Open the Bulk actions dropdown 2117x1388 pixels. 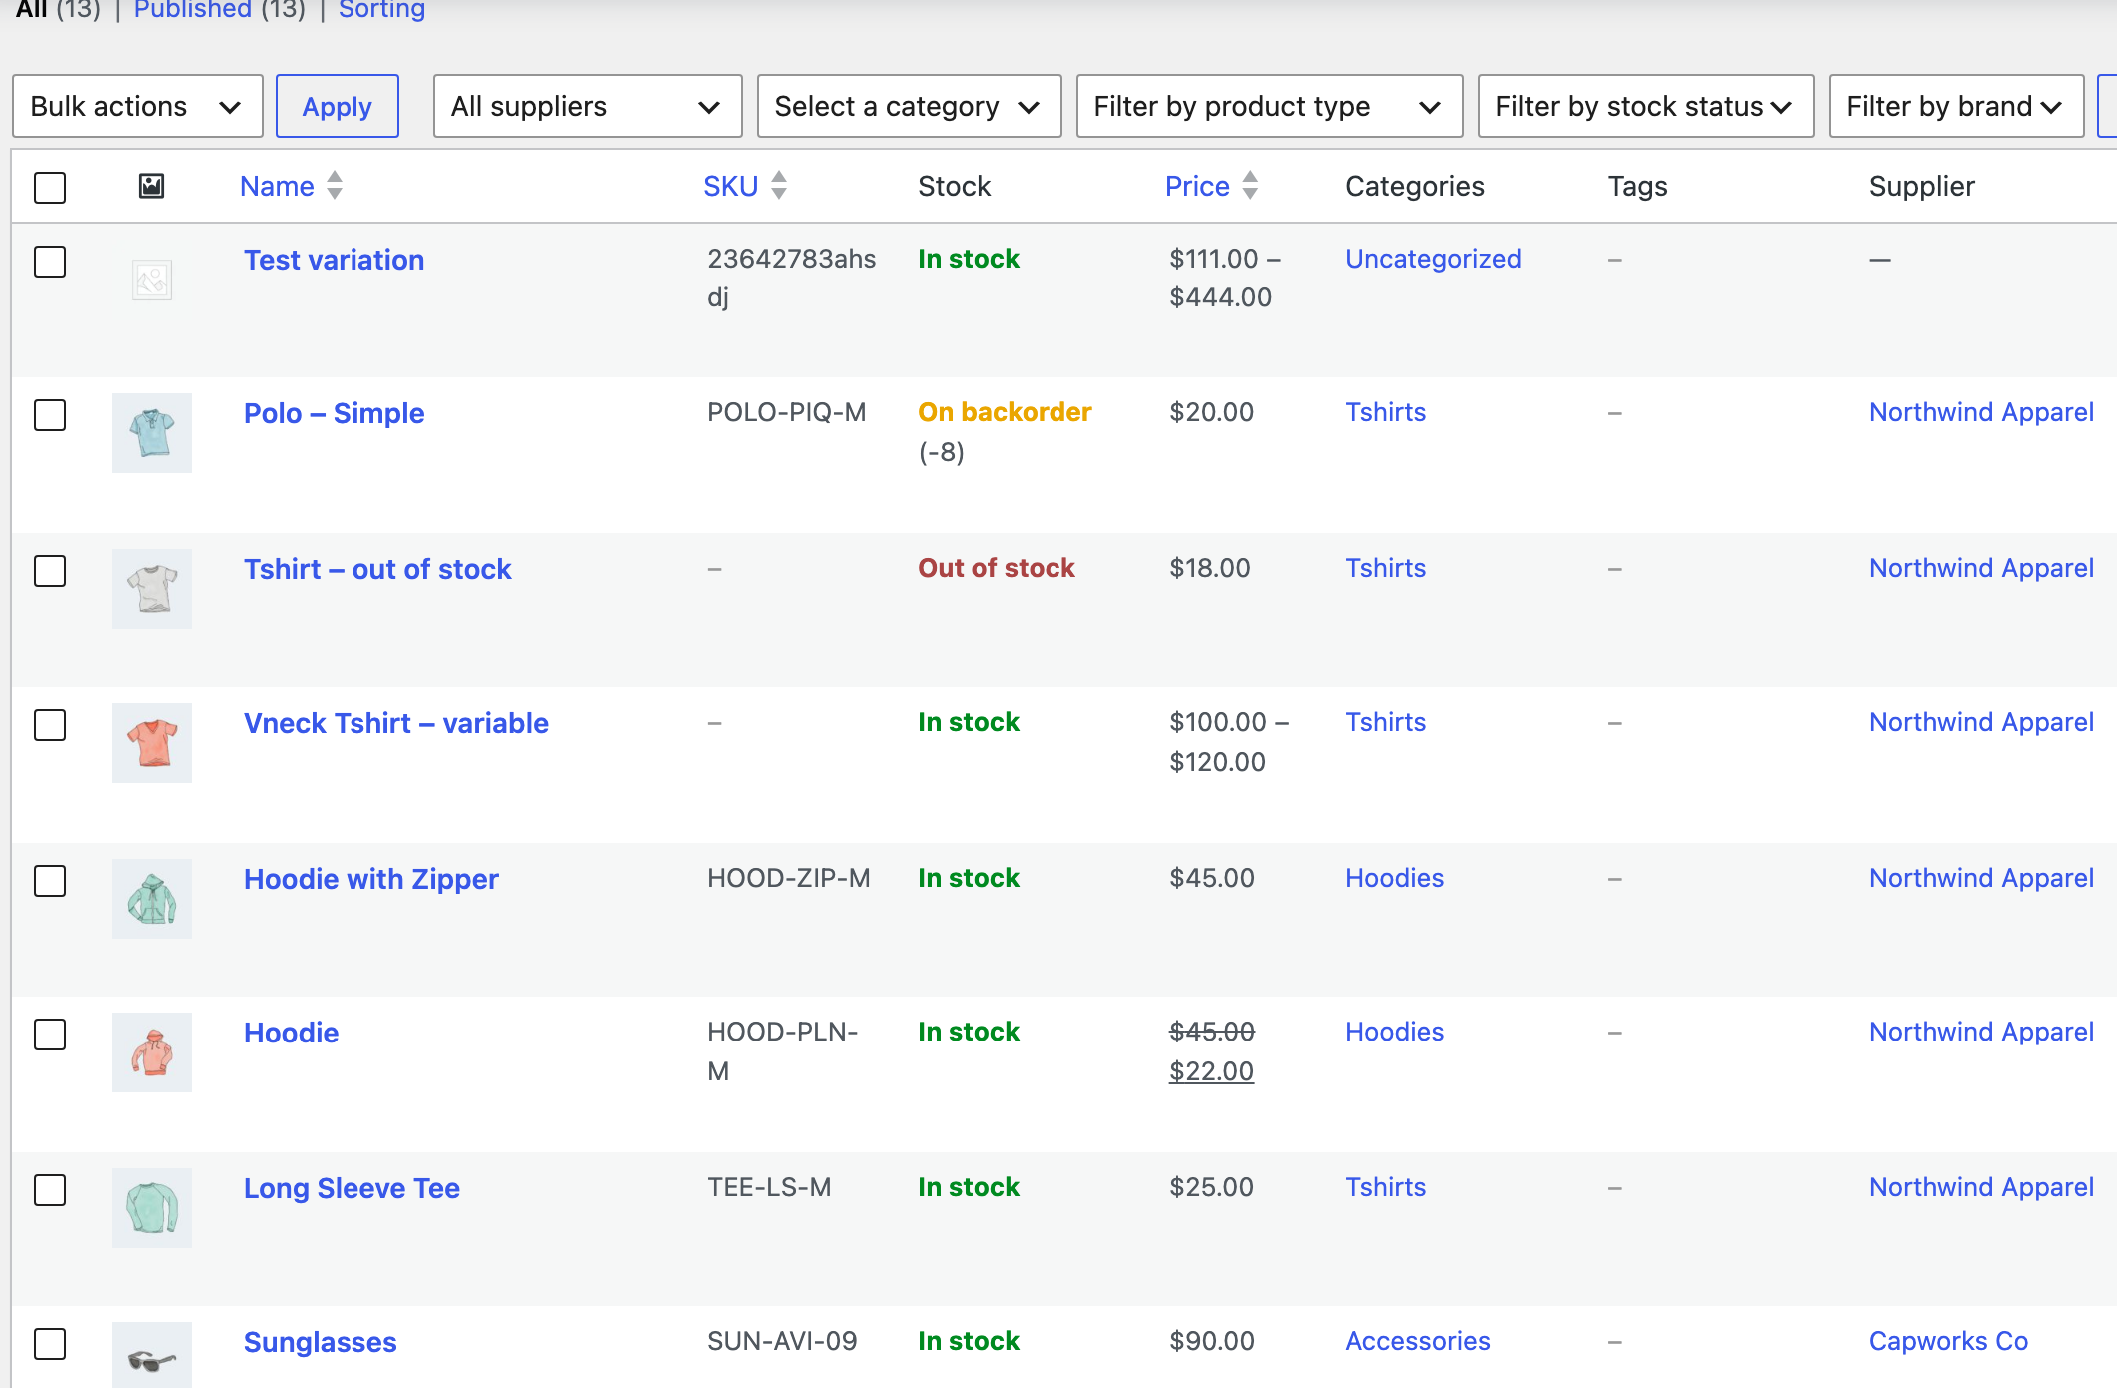(138, 106)
